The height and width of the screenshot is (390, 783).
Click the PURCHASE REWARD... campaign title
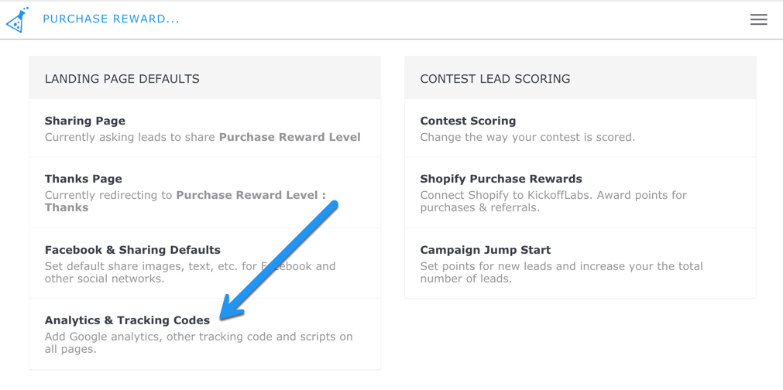[x=111, y=19]
